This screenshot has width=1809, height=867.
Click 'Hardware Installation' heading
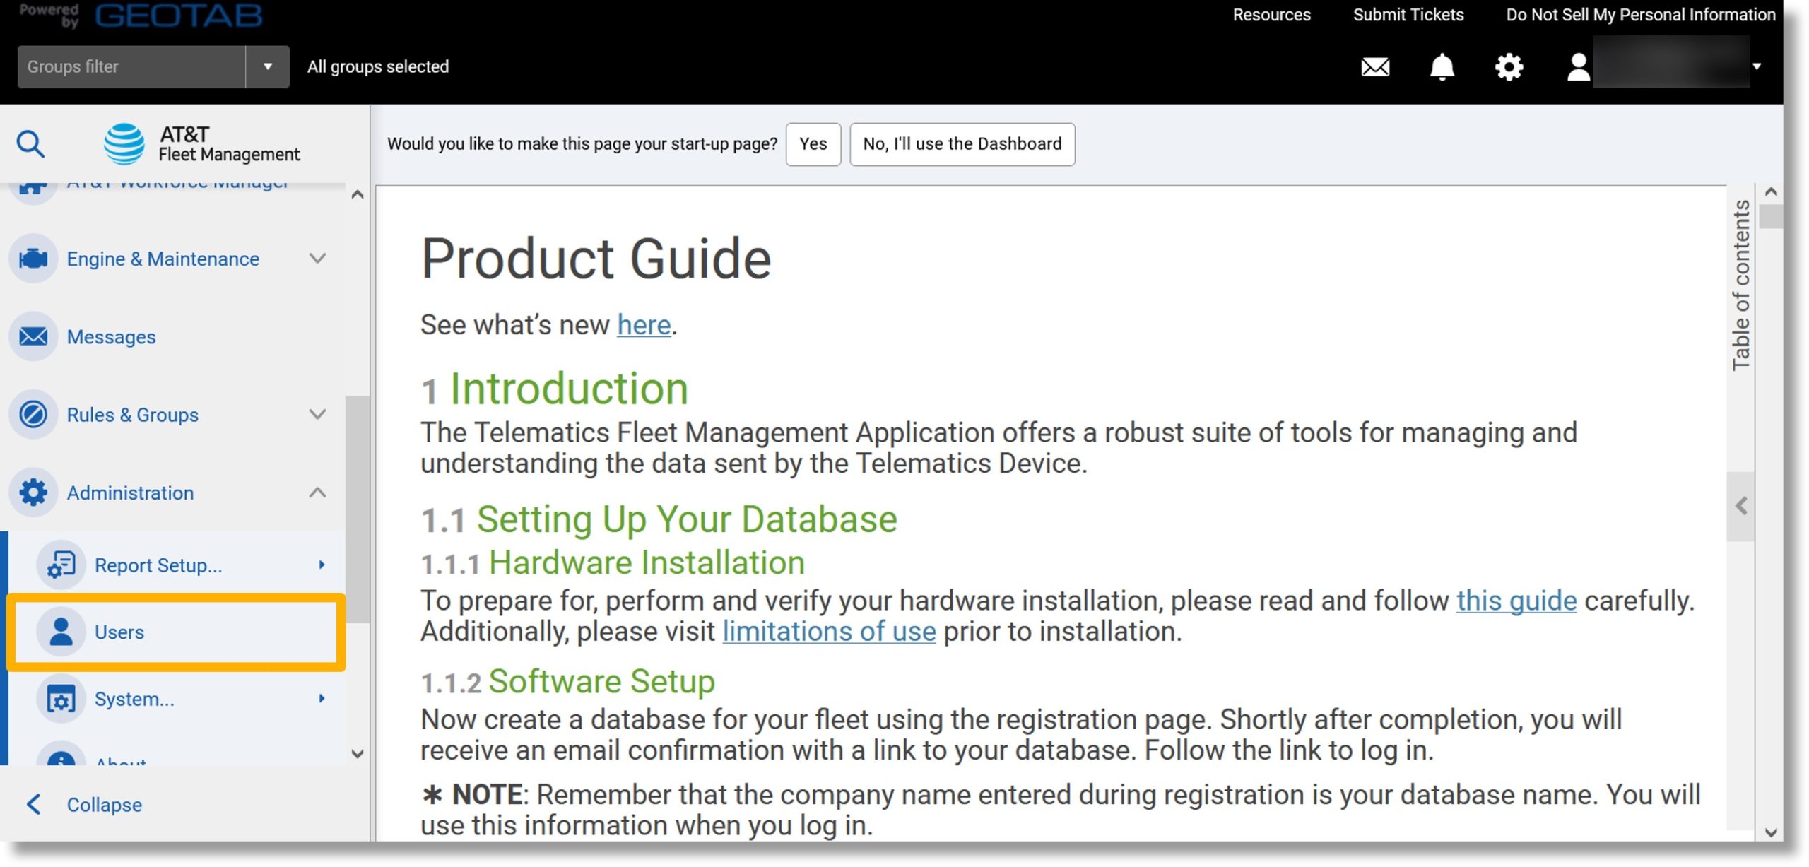tap(647, 563)
